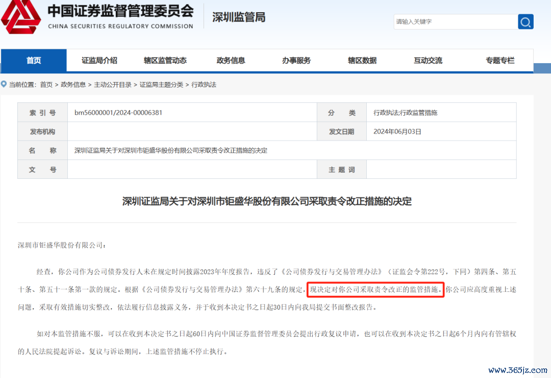Click the article's main heading

point(267,201)
